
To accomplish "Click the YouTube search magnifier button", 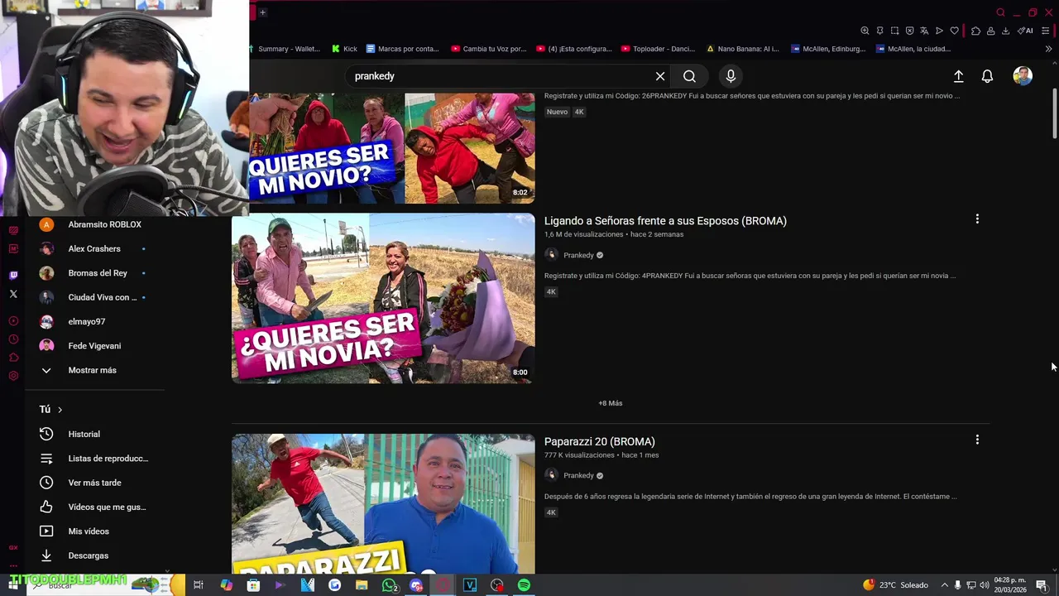I will tap(689, 76).
